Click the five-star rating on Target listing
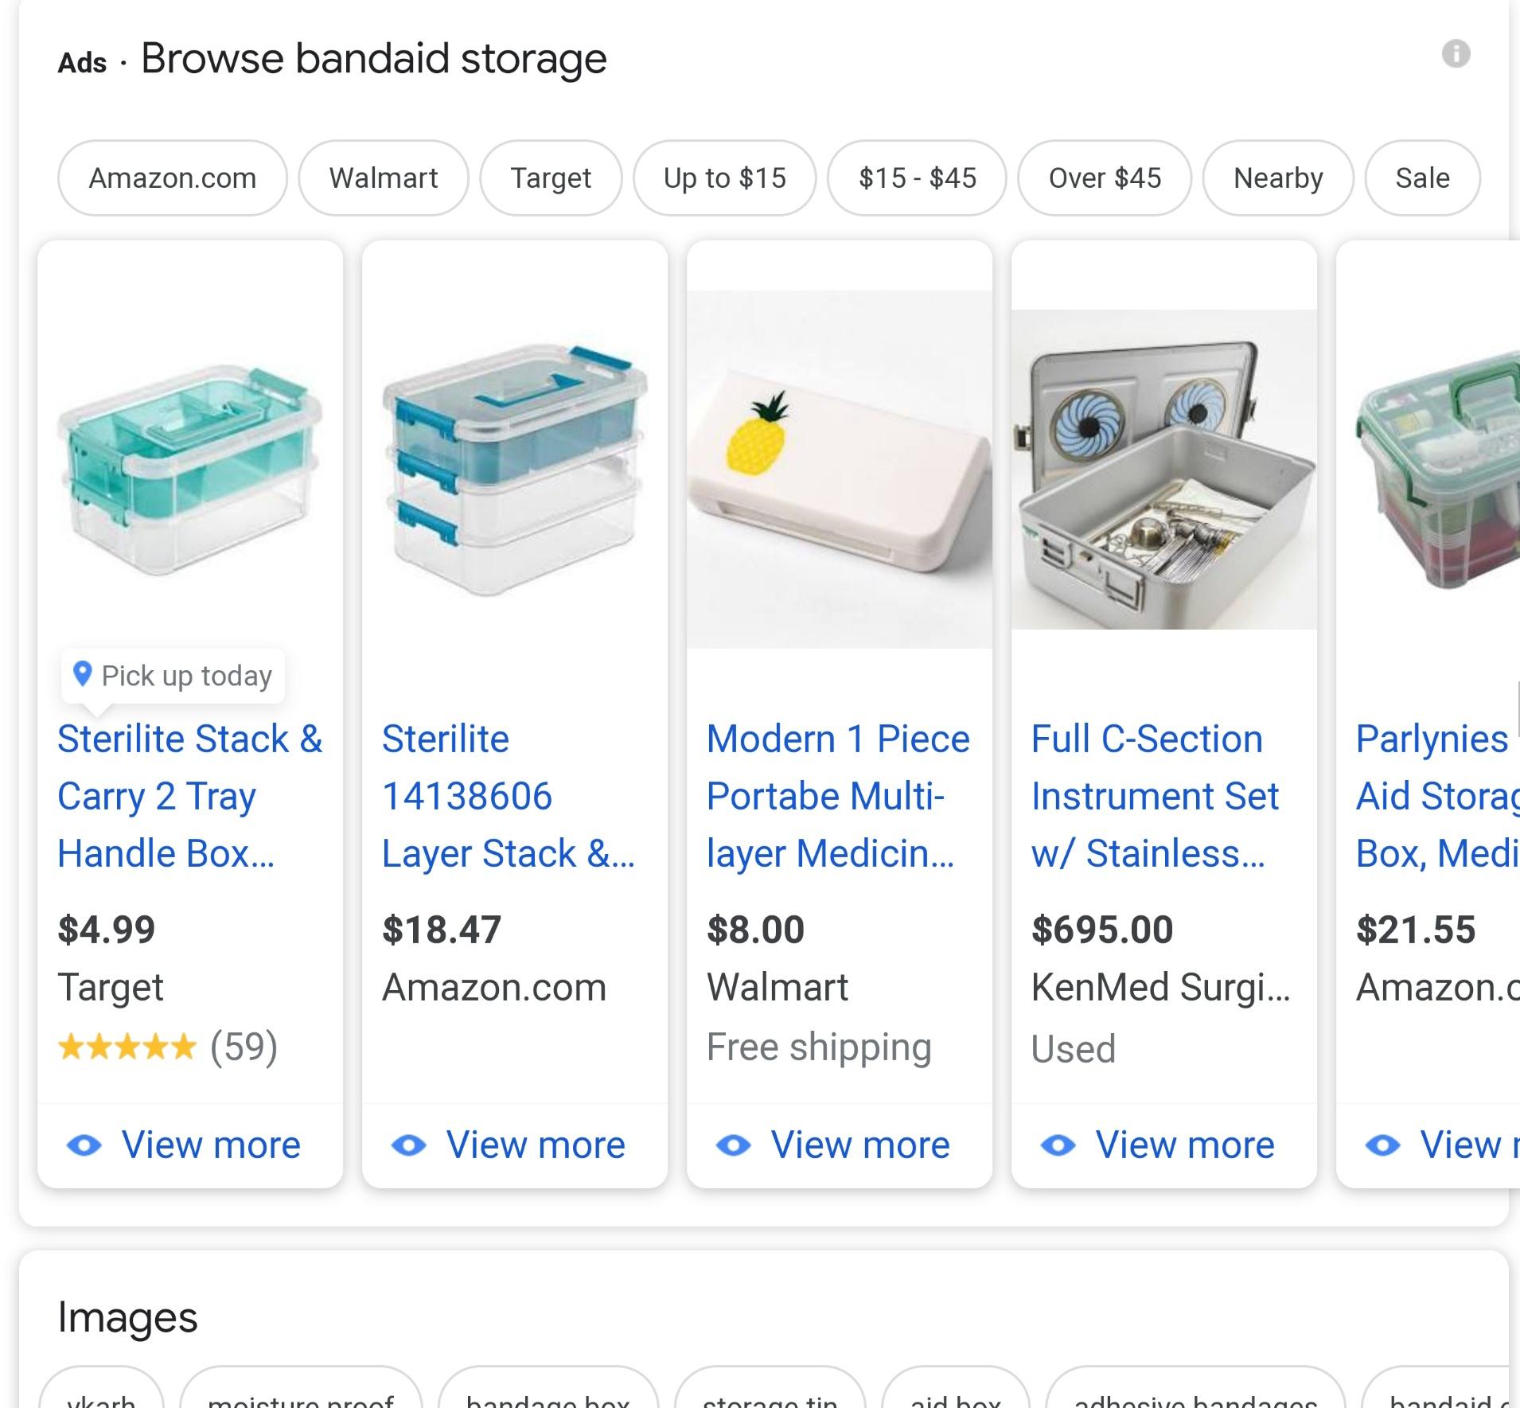Viewport: 1520px width, 1408px height. [127, 1047]
